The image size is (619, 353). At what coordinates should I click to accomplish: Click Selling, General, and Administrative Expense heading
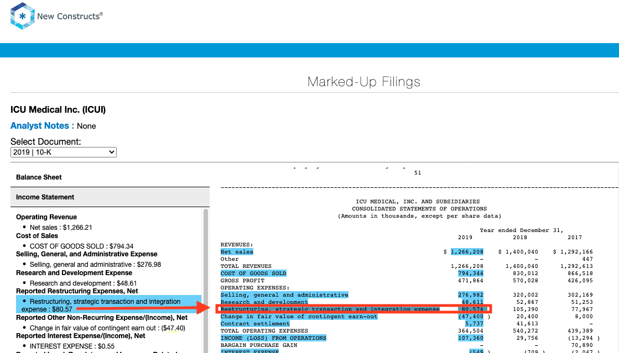[x=86, y=254]
